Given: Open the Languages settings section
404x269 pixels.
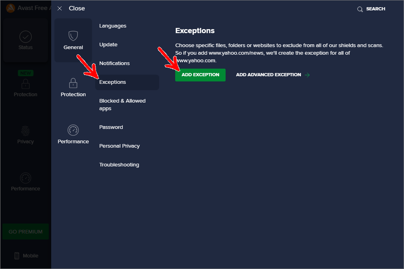Looking at the screenshot, I should (x=113, y=26).
